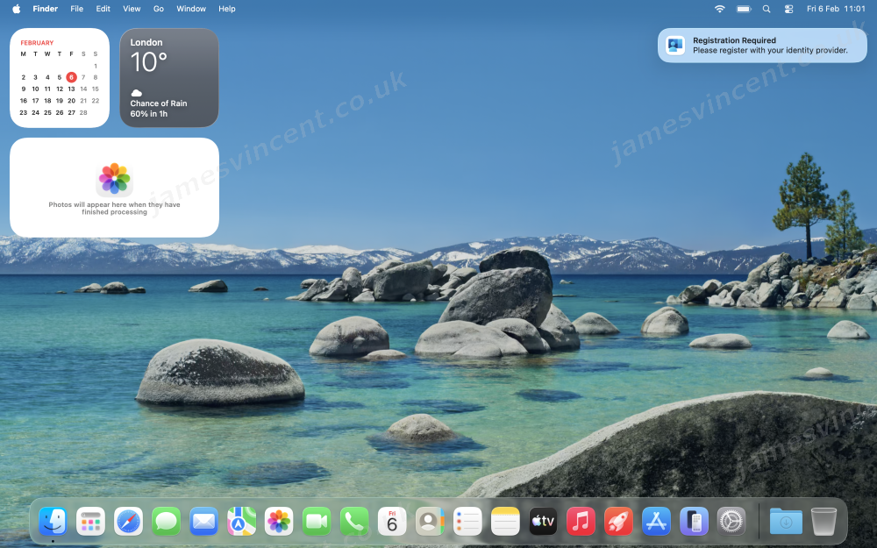
Task: Click the Wi-Fi status icon
Action: [720, 9]
